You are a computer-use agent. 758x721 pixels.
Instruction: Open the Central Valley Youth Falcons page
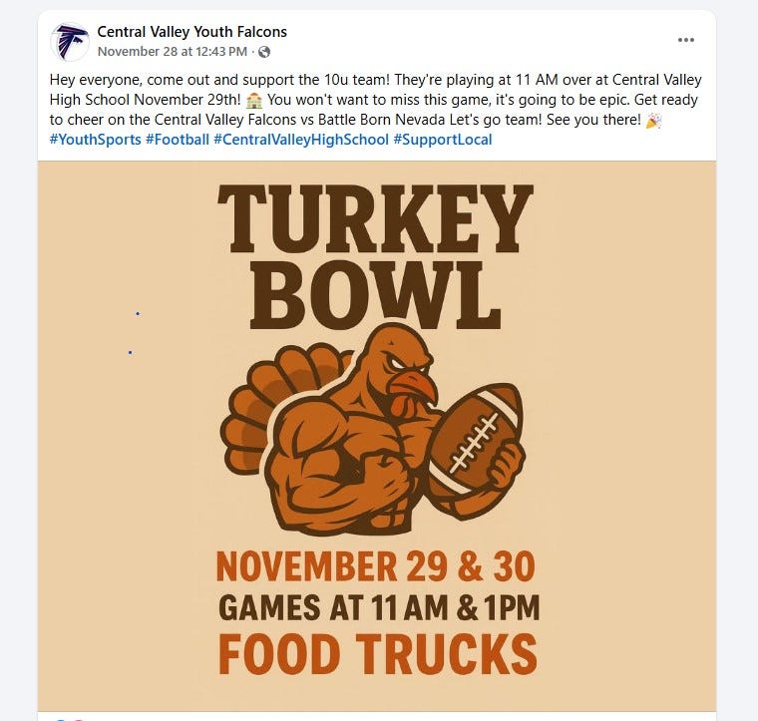(x=191, y=32)
